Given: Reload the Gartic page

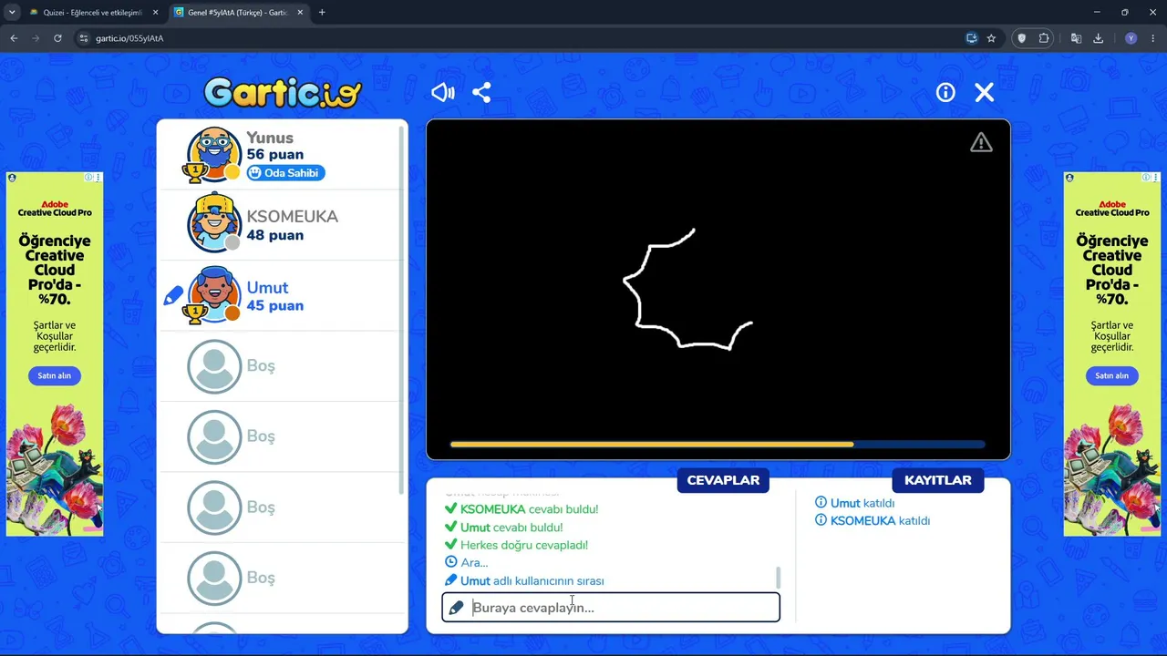Looking at the screenshot, I should coord(57,38).
